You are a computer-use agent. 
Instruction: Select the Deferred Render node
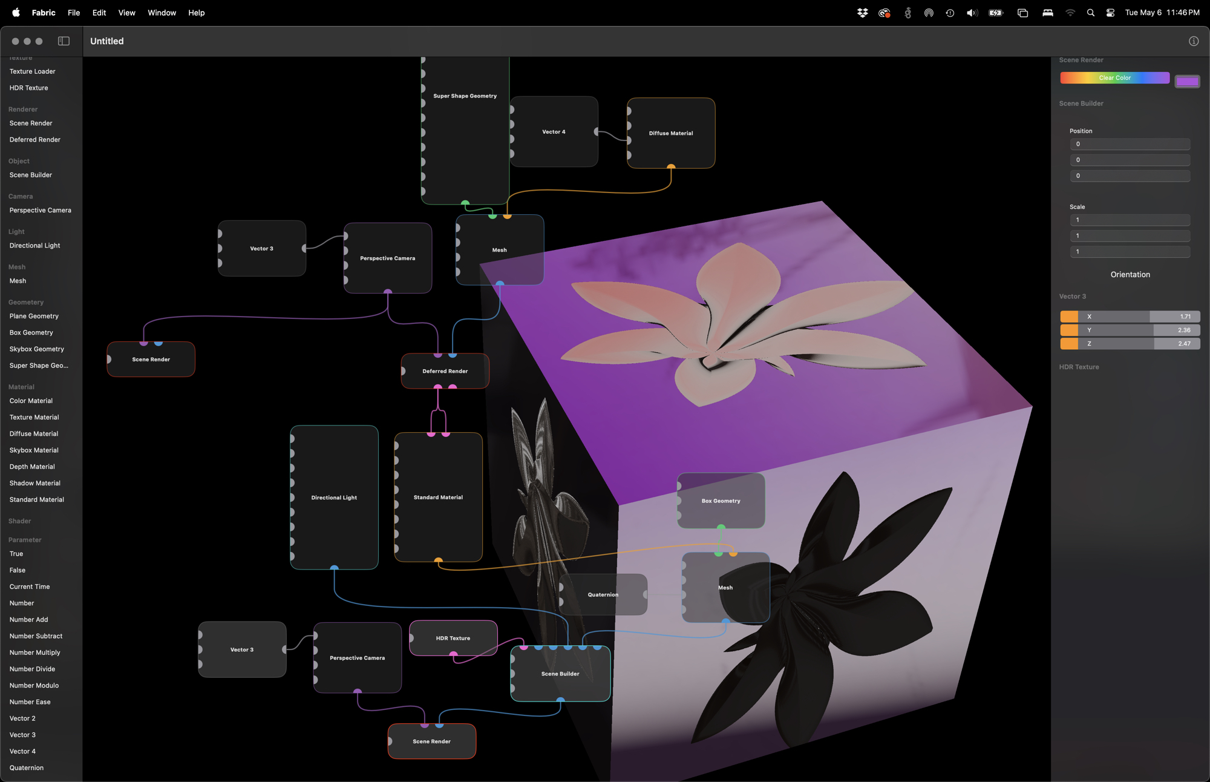coord(445,371)
